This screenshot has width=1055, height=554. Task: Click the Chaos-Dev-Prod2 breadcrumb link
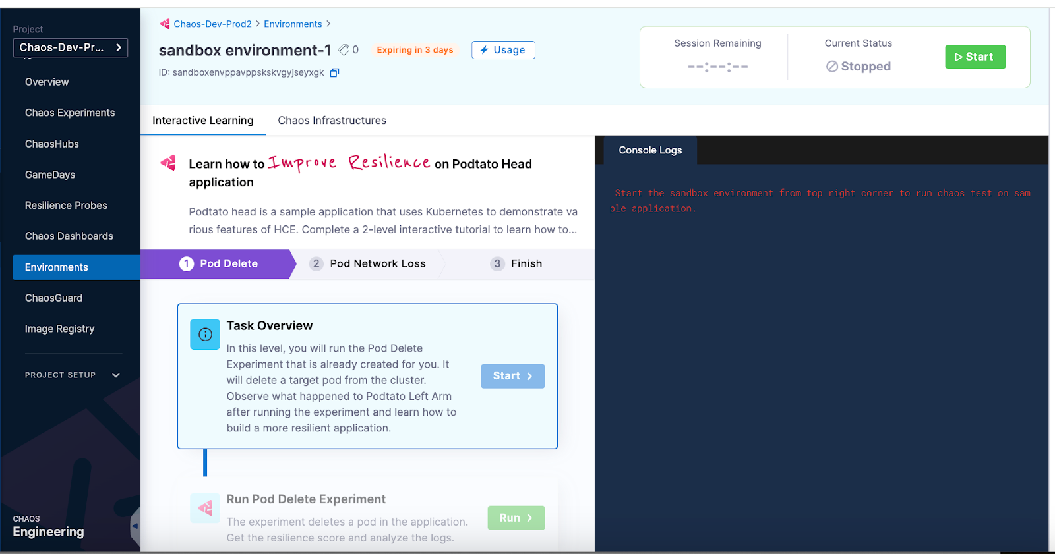click(212, 24)
